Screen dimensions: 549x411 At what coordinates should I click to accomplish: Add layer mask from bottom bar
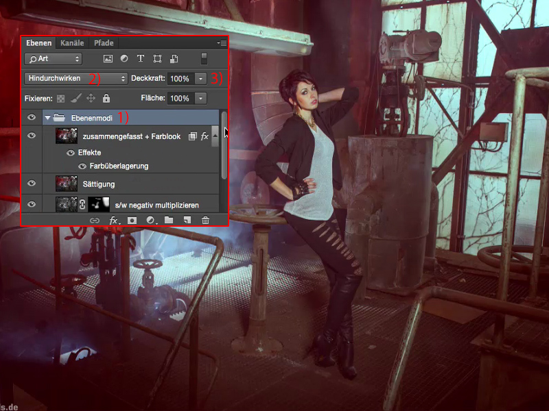132,221
